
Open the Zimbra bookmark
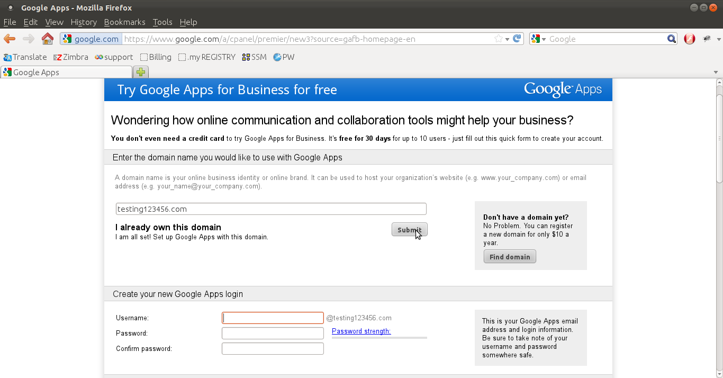pos(71,57)
